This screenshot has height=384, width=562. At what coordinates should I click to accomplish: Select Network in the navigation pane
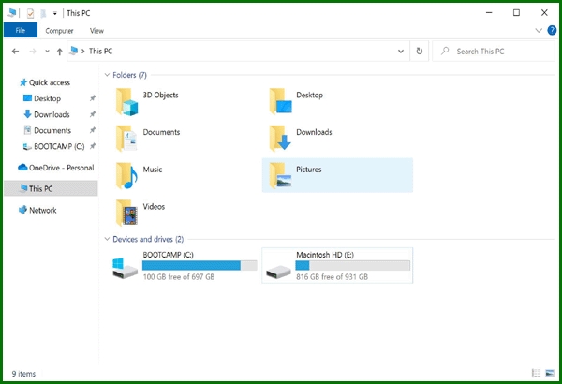coord(42,211)
